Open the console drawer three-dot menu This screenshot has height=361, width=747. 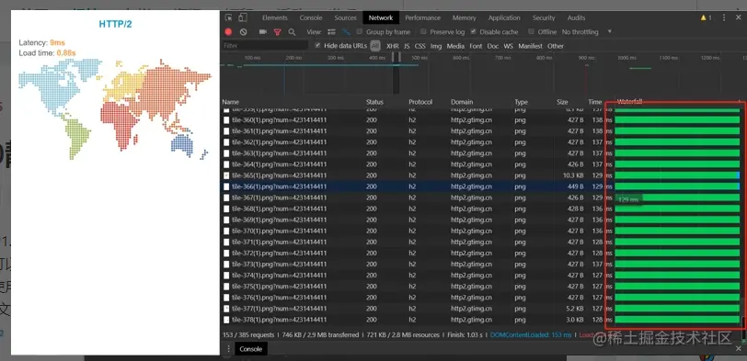(x=228, y=349)
